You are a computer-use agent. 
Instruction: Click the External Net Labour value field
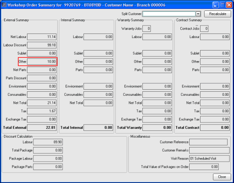coord(42,37)
